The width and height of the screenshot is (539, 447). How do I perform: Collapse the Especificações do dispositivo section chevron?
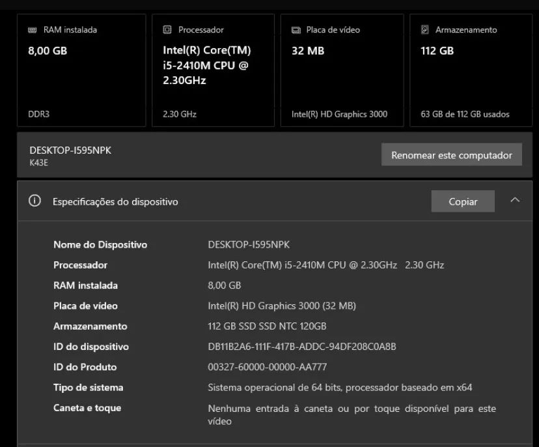click(x=515, y=200)
